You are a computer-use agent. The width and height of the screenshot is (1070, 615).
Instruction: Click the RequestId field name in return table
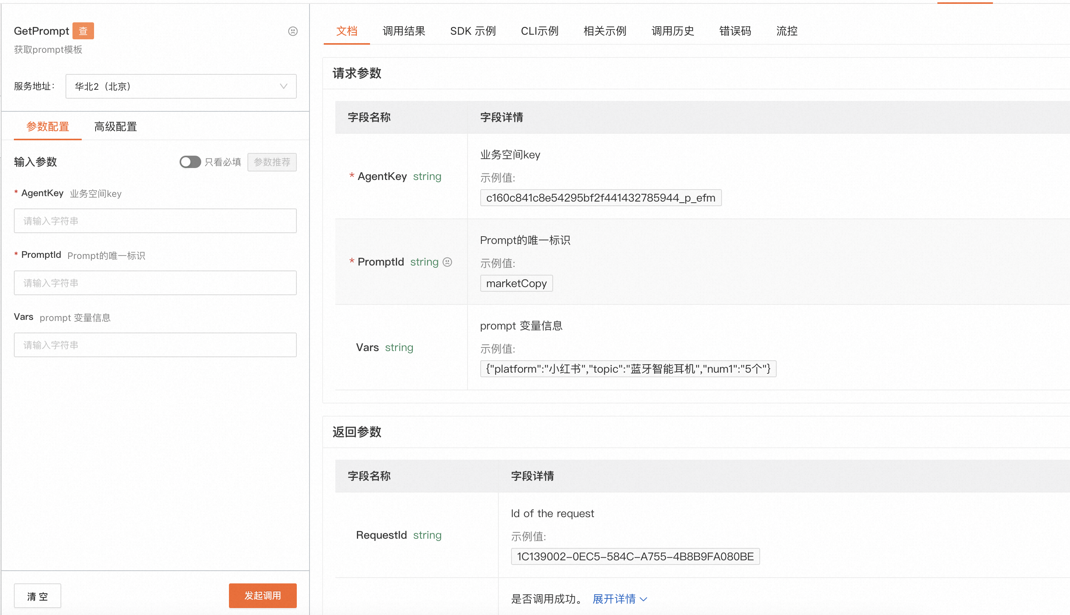[x=381, y=535]
